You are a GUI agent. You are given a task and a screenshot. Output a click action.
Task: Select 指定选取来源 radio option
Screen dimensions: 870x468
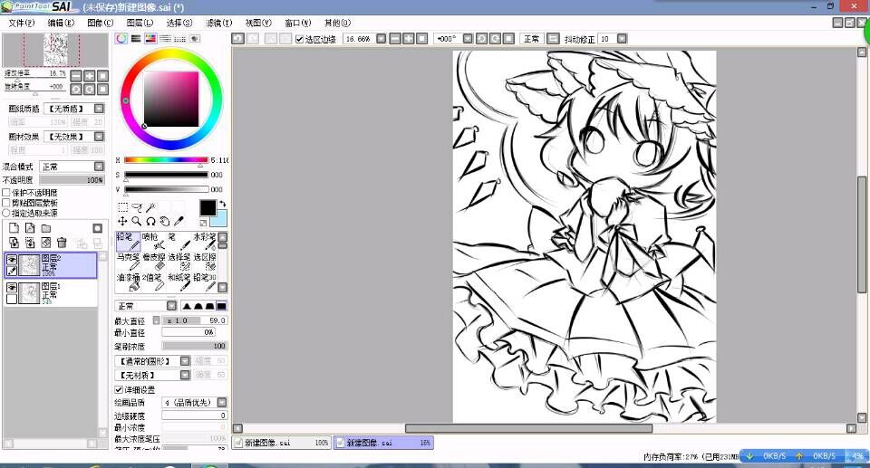point(6,213)
